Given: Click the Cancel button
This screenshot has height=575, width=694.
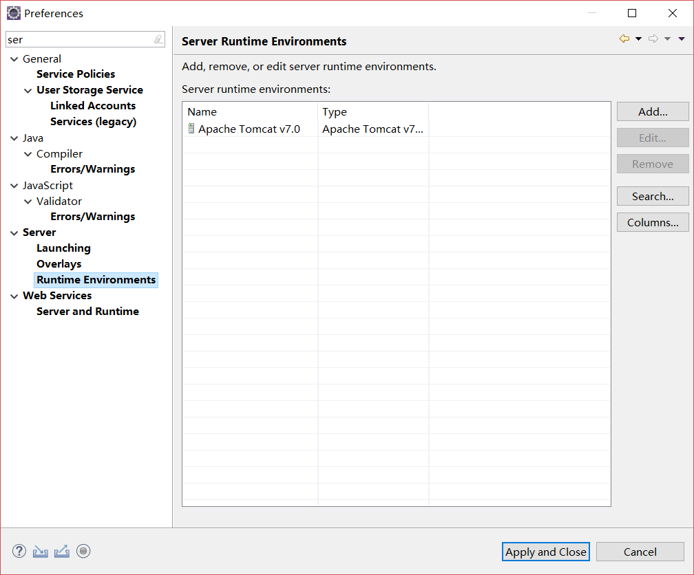Looking at the screenshot, I should click(640, 552).
